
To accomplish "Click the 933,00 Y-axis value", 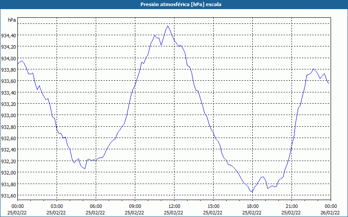I will coord(8,115).
